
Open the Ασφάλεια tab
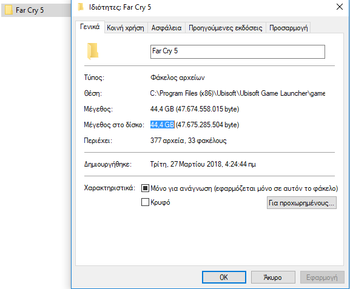166,28
